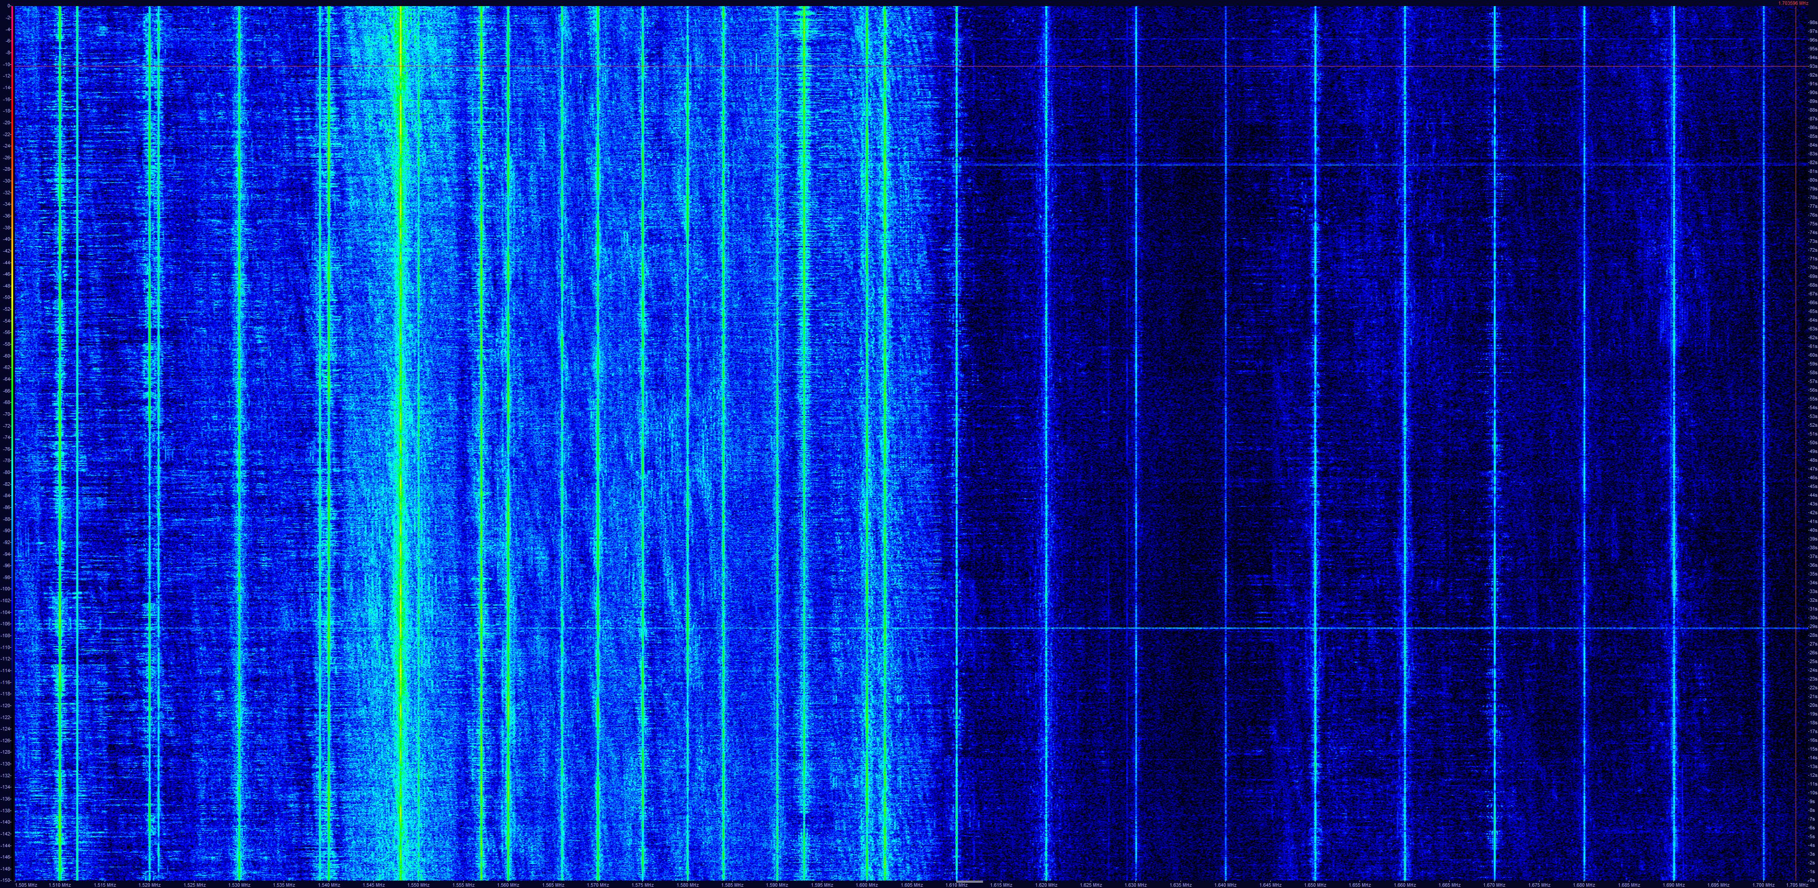Click the -100 level on the left scale
The height and width of the screenshot is (888, 1818).
7,589
